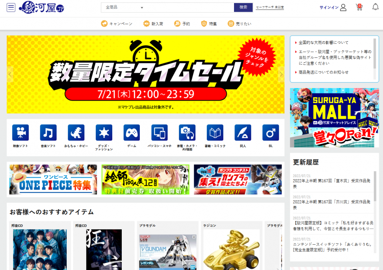Click the Suruga-ya JP logo
This screenshot has height=270, width=383.
(41, 7)
